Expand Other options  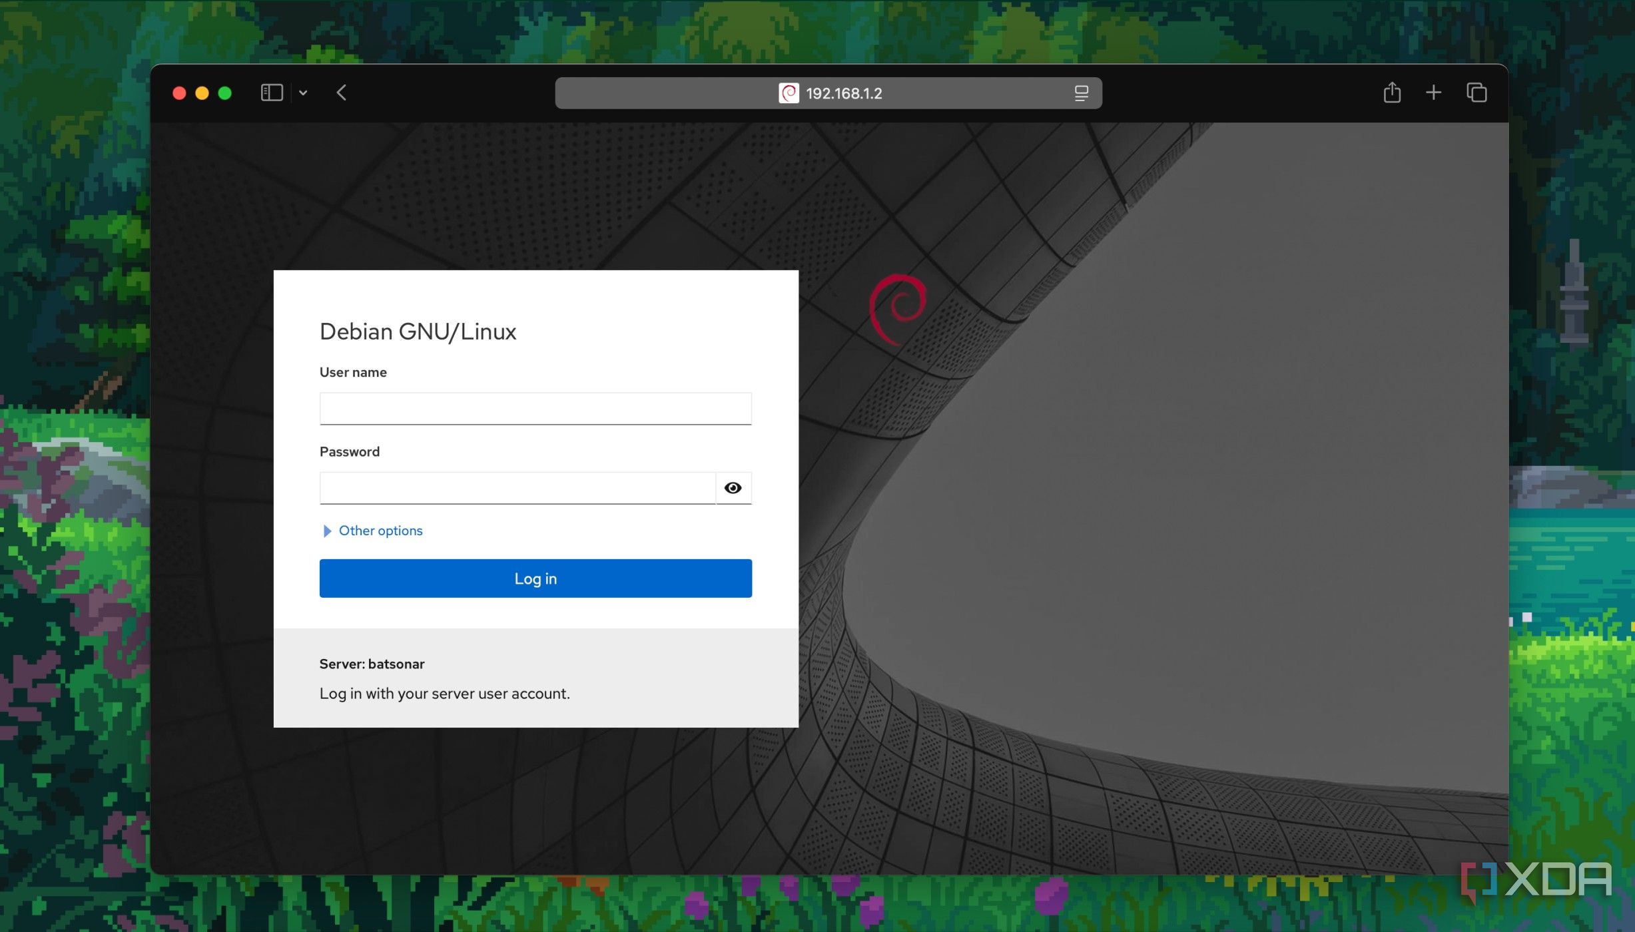[373, 531]
